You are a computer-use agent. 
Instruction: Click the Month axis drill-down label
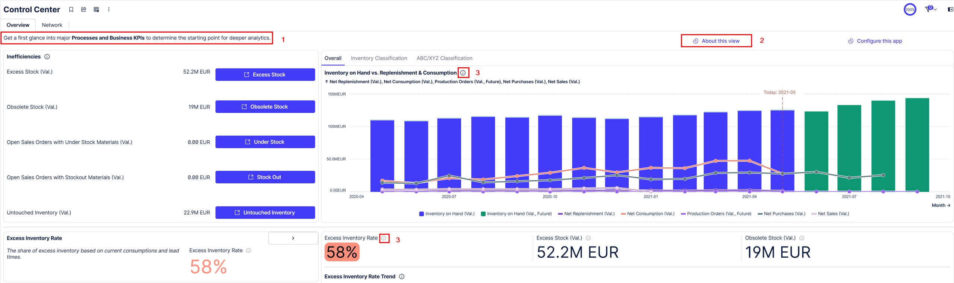point(941,206)
